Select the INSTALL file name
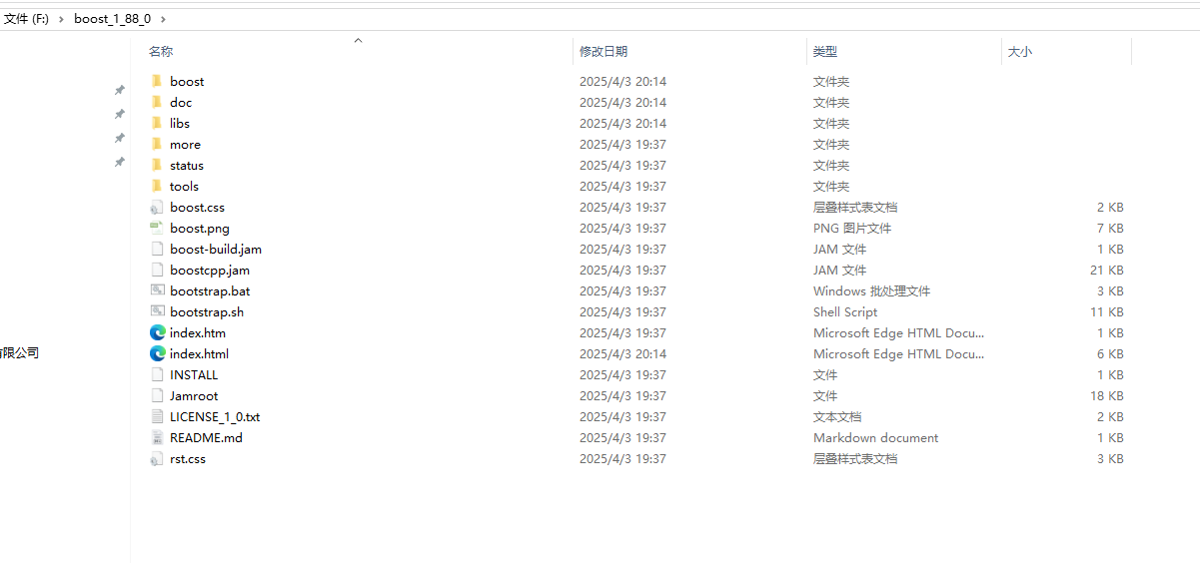 click(194, 375)
